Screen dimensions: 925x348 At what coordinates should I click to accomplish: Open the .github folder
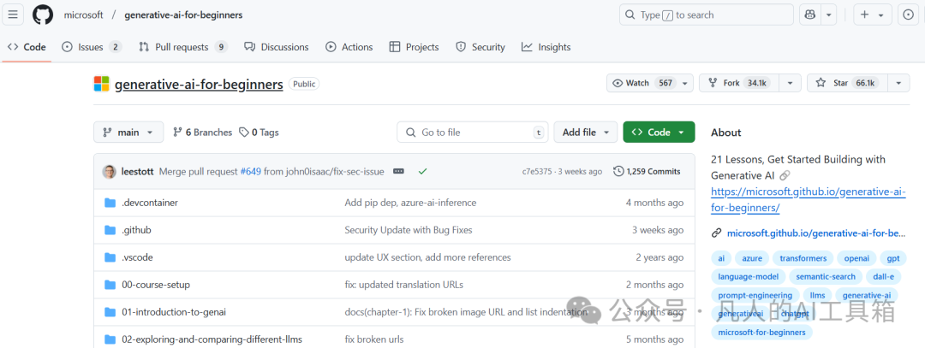(x=136, y=230)
